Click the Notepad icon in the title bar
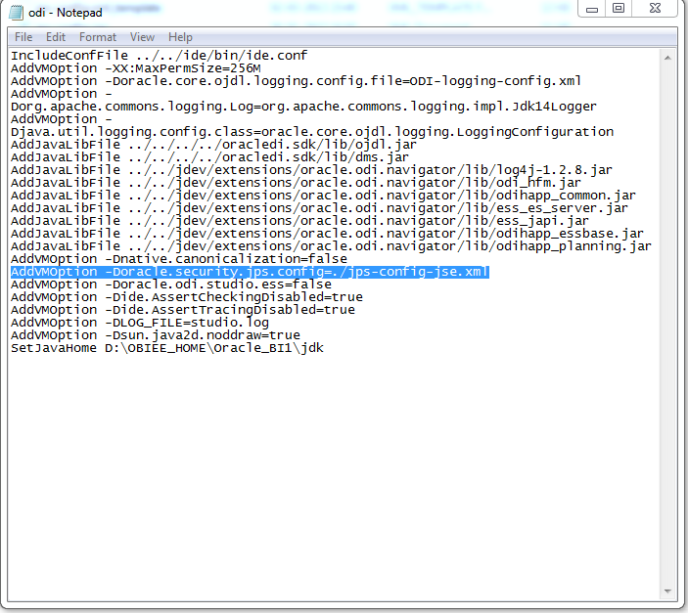 tap(17, 13)
